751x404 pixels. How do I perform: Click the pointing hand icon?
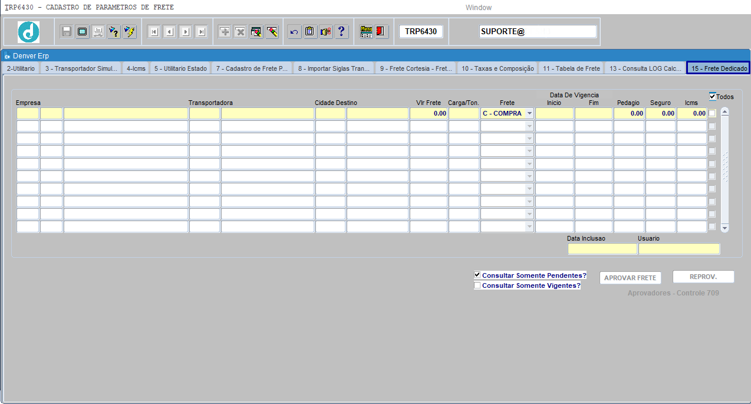[326, 32]
